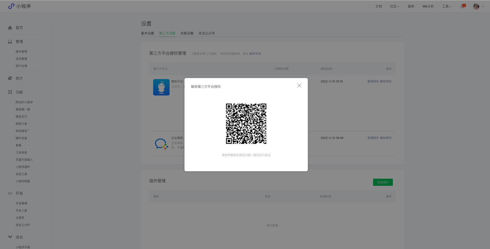Click the 功能 grid icon
Image resolution: width=490 pixels, height=249 pixels.
click(10, 92)
